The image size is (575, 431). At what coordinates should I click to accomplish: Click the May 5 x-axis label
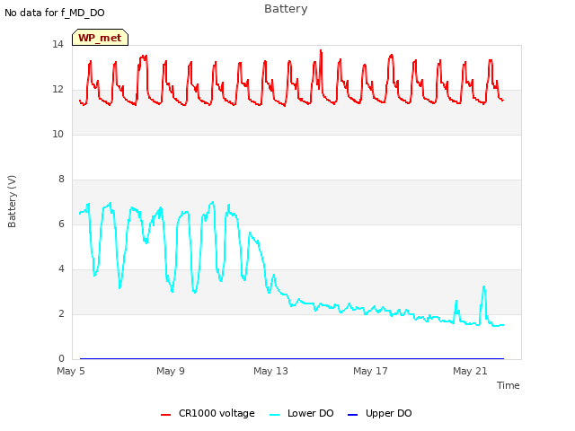click(71, 371)
